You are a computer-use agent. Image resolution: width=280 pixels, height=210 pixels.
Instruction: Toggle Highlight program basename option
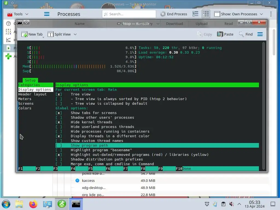point(59,150)
